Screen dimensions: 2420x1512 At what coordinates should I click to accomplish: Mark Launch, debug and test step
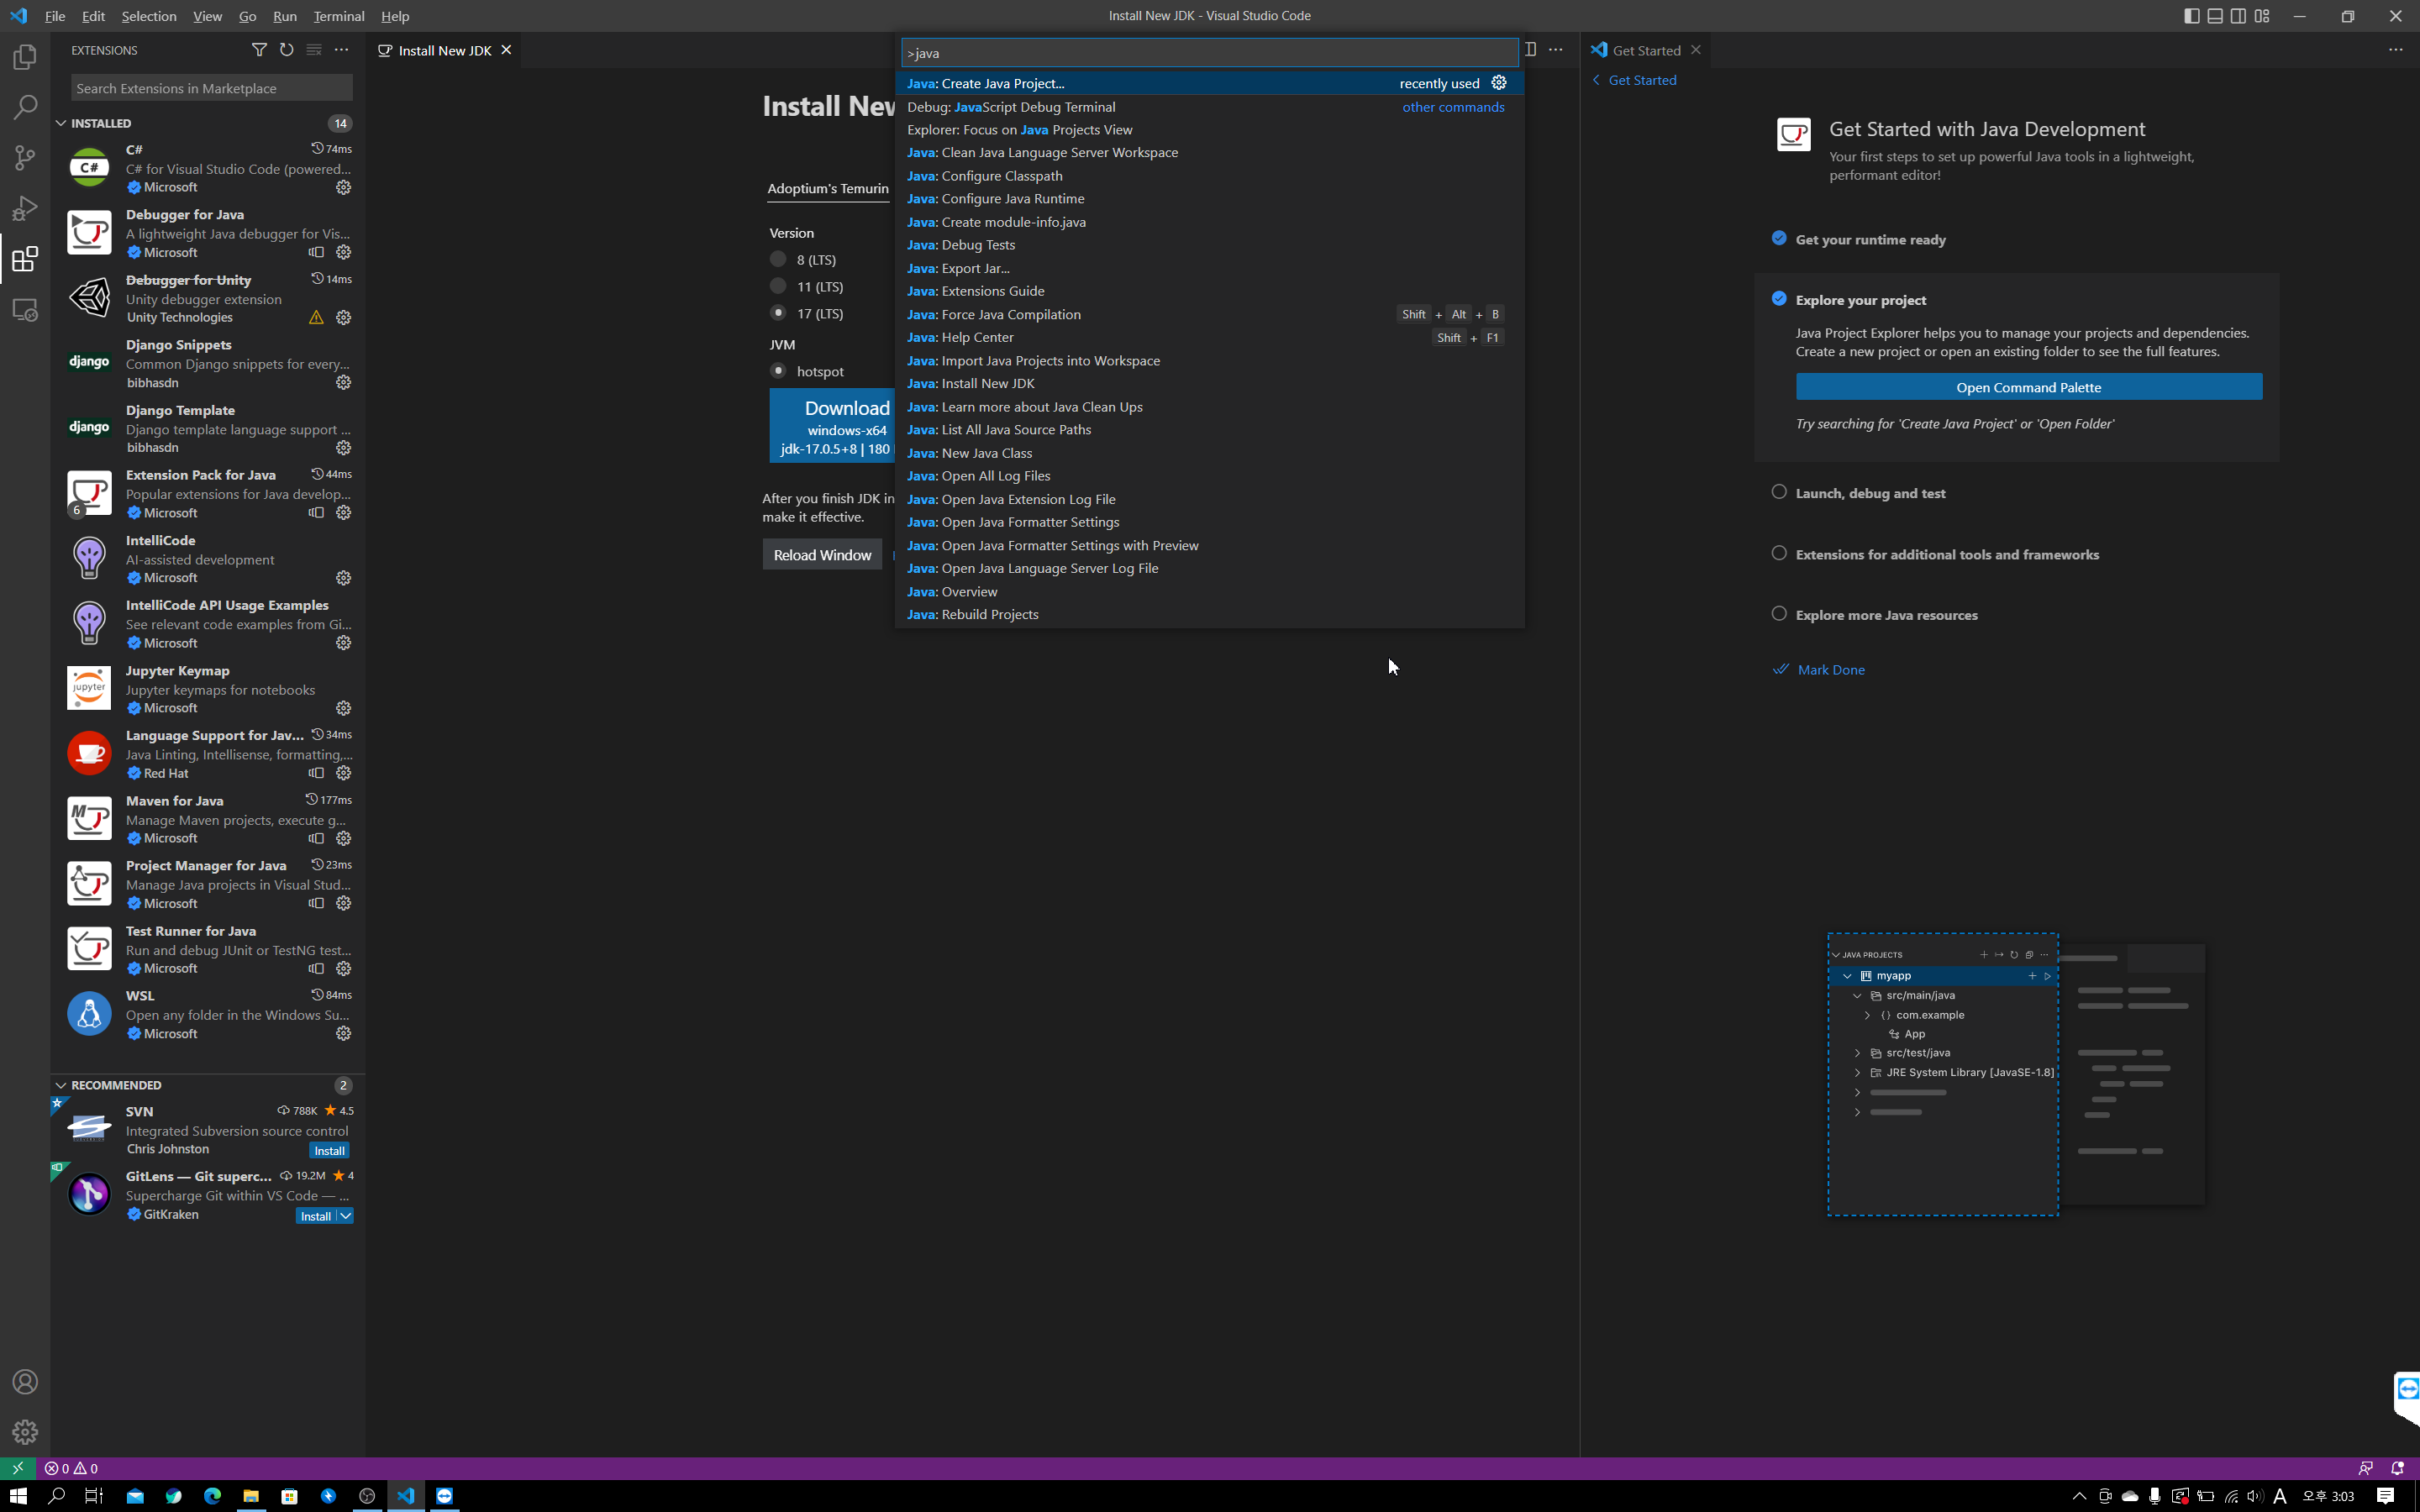[x=1779, y=492]
